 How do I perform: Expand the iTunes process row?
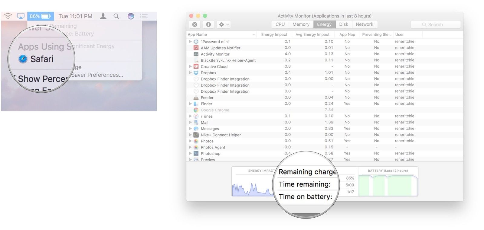click(190, 116)
